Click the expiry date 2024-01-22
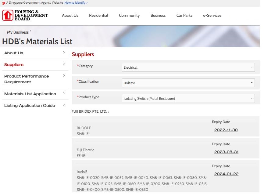The height and width of the screenshot is (196, 275). [226, 174]
